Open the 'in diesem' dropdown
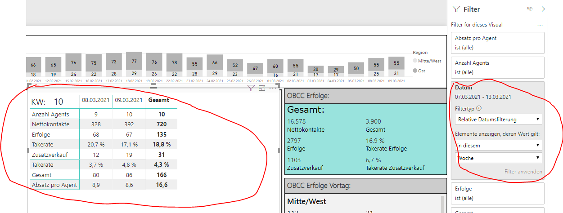The image size is (563, 213). pyautogui.click(x=499, y=145)
